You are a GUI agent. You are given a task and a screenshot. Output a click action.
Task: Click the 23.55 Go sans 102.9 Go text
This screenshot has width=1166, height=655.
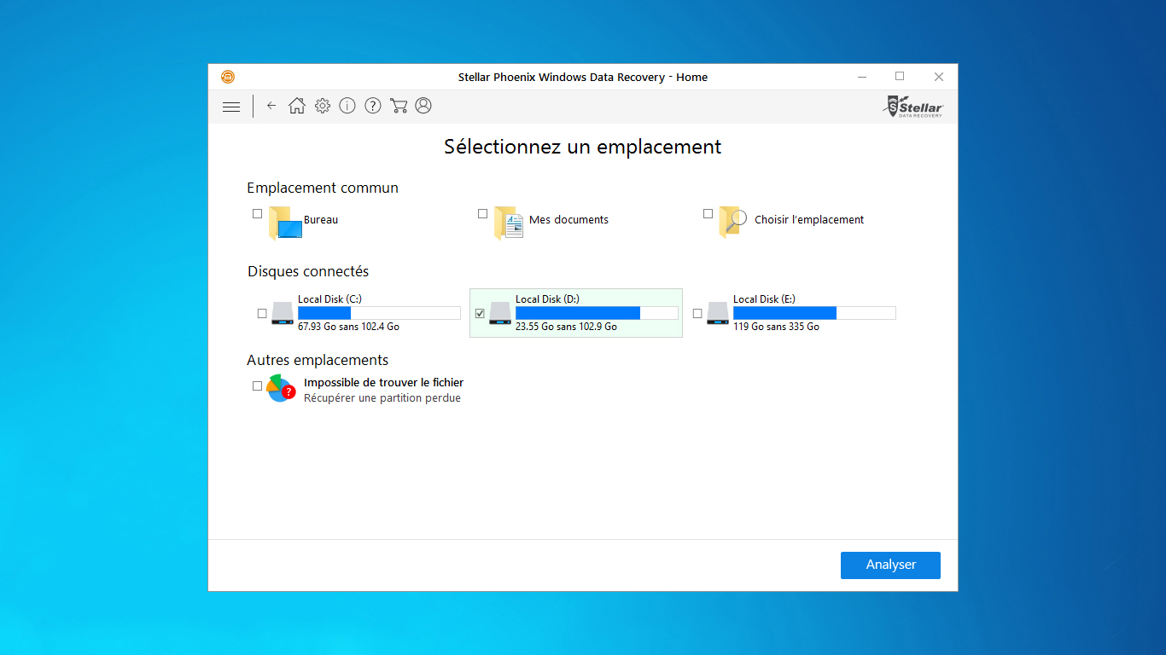coord(566,327)
